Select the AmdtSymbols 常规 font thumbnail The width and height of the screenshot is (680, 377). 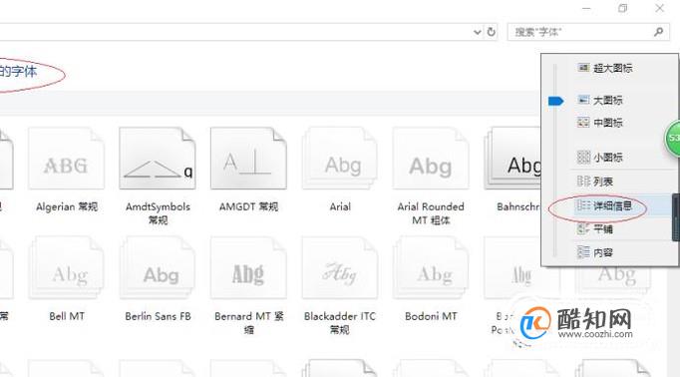pyautogui.click(x=158, y=159)
